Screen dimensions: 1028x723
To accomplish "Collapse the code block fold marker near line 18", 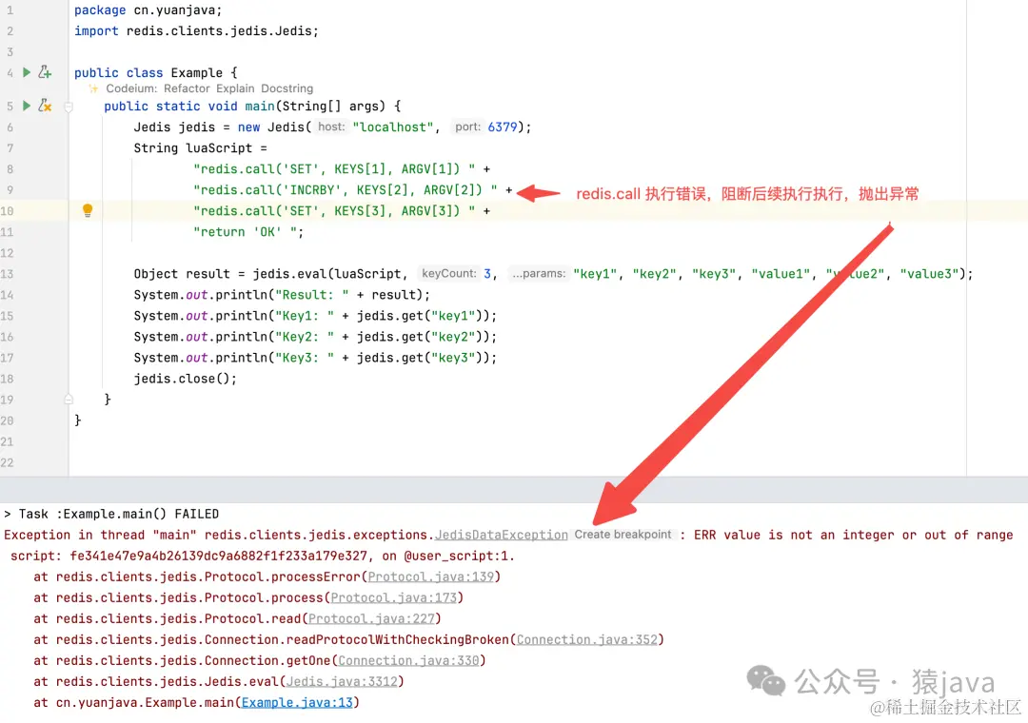I will [68, 399].
